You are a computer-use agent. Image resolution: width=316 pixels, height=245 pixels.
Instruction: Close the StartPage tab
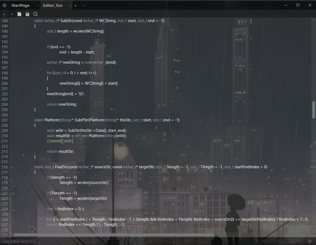38,6
